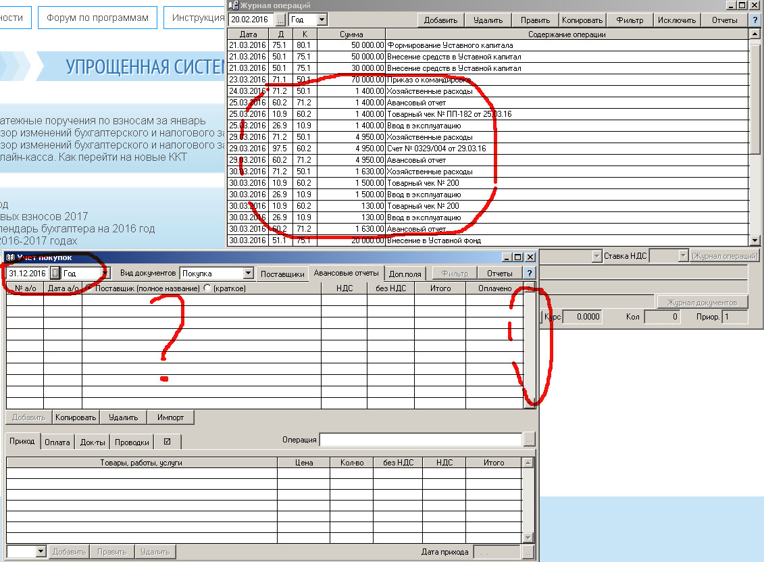Click ellipsis button next to Операция field

click(529, 440)
